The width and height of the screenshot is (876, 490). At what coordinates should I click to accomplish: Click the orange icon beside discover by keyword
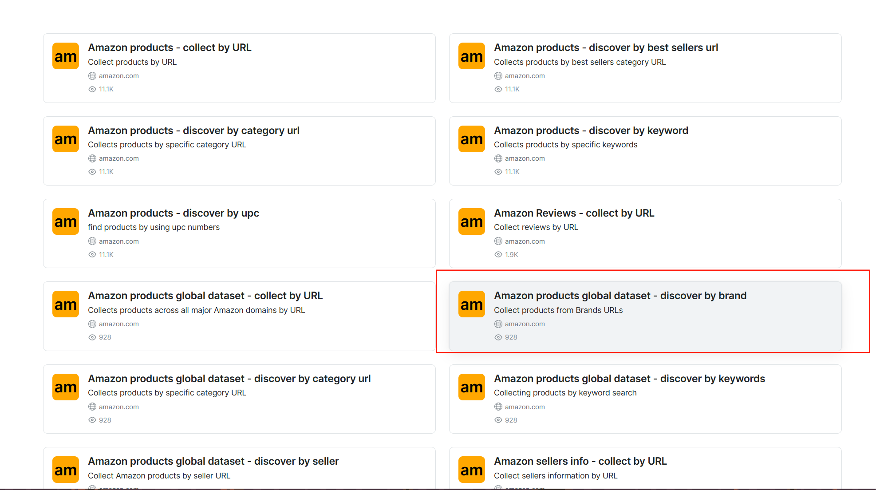coord(471,139)
